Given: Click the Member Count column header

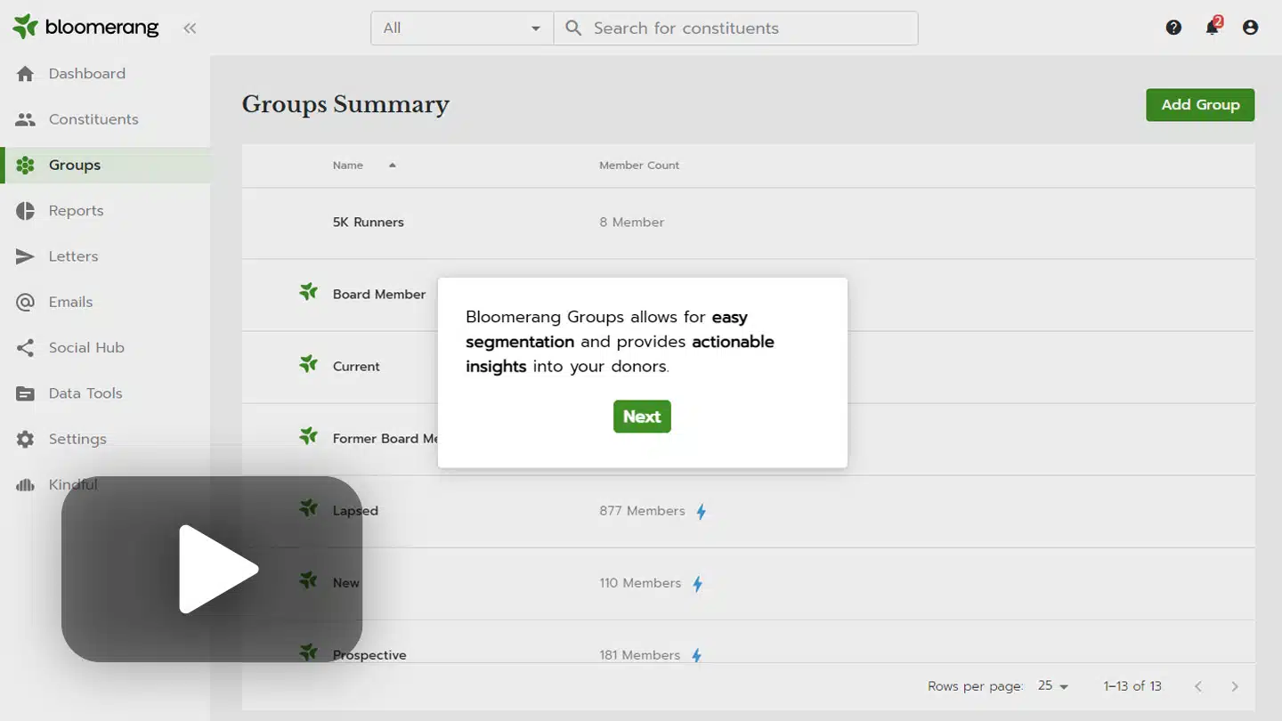Looking at the screenshot, I should [x=639, y=166].
